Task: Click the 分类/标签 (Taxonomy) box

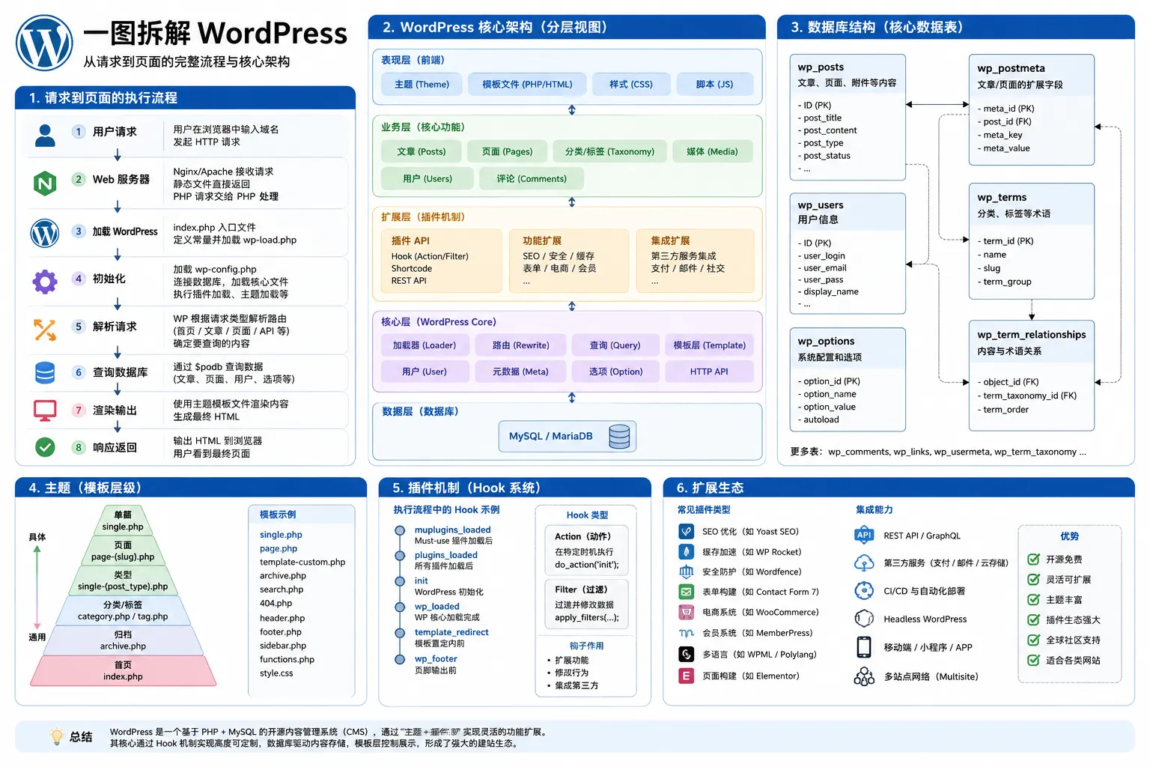Action: coord(609,151)
